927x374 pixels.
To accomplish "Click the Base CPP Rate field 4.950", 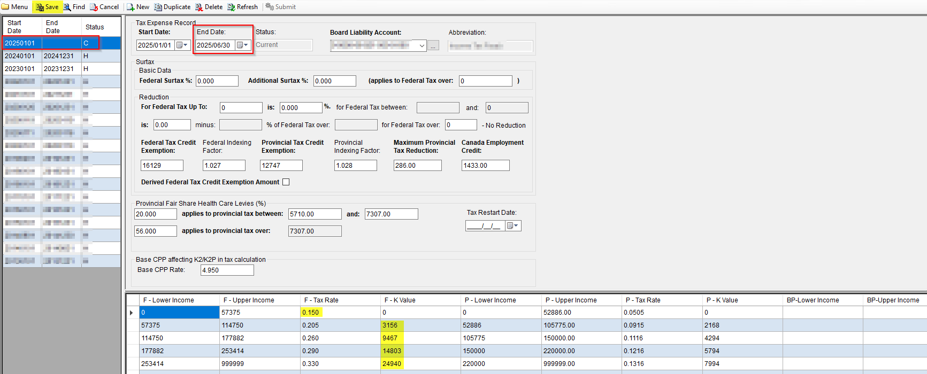I will [x=227, y=270].
